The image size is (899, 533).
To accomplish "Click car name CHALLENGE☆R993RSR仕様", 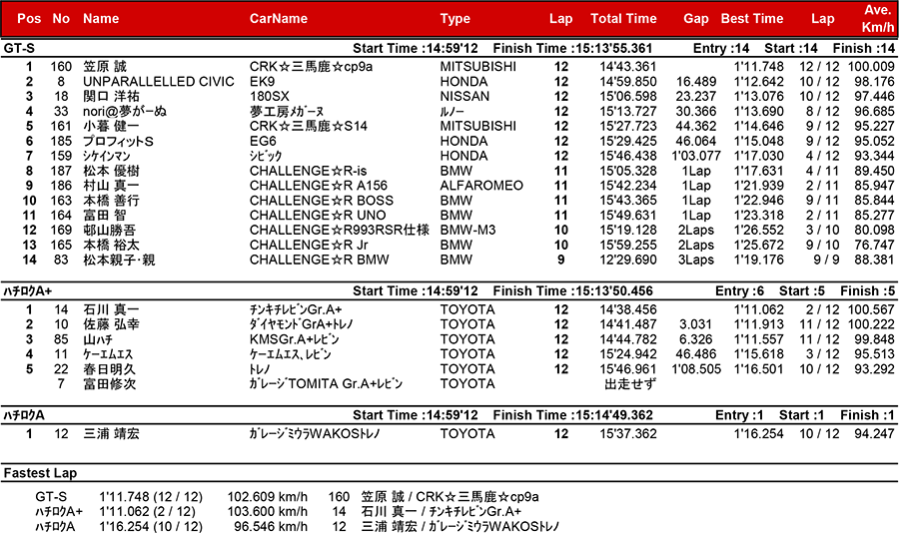I will coord(340,230).
